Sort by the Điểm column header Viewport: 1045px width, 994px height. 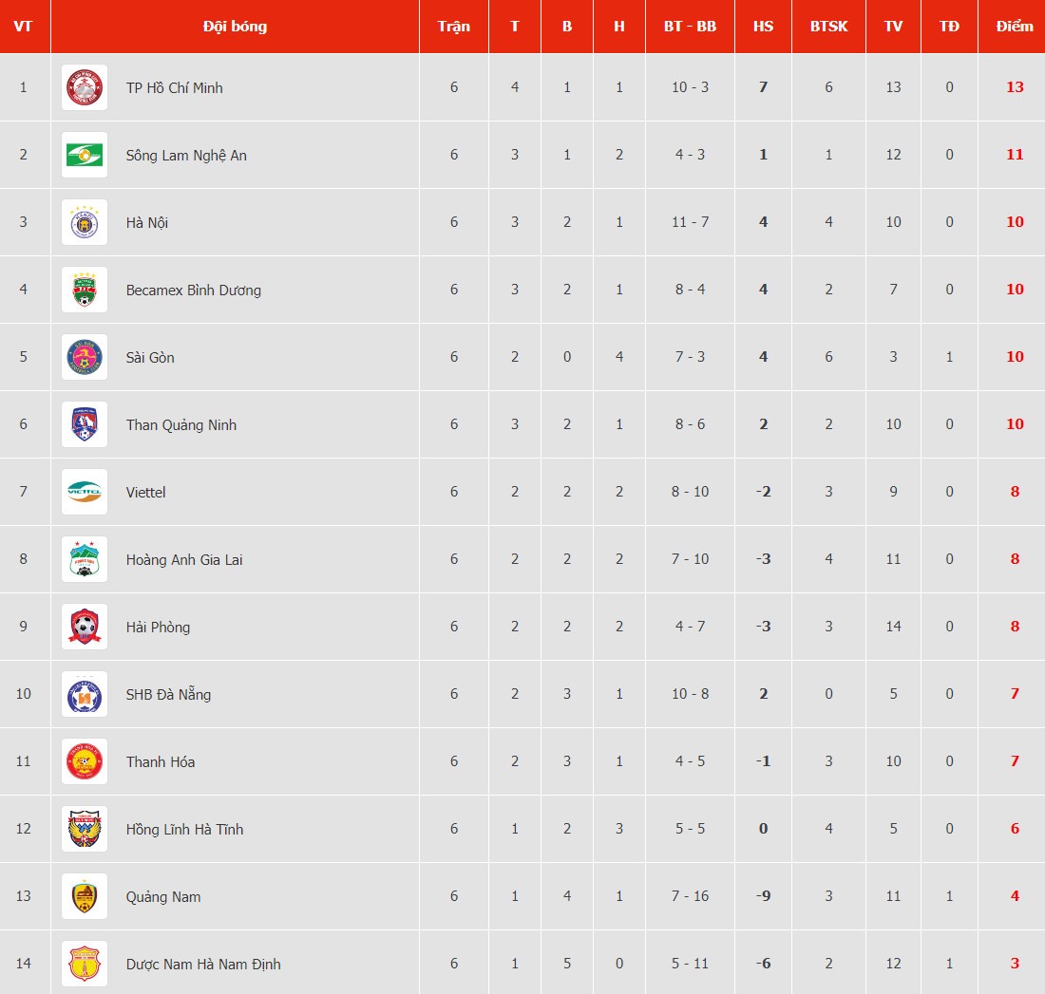click(x=1015, y=26)
